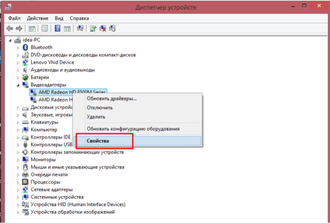Select the Lenovo Vhid Device label

(x=52, y=62)
